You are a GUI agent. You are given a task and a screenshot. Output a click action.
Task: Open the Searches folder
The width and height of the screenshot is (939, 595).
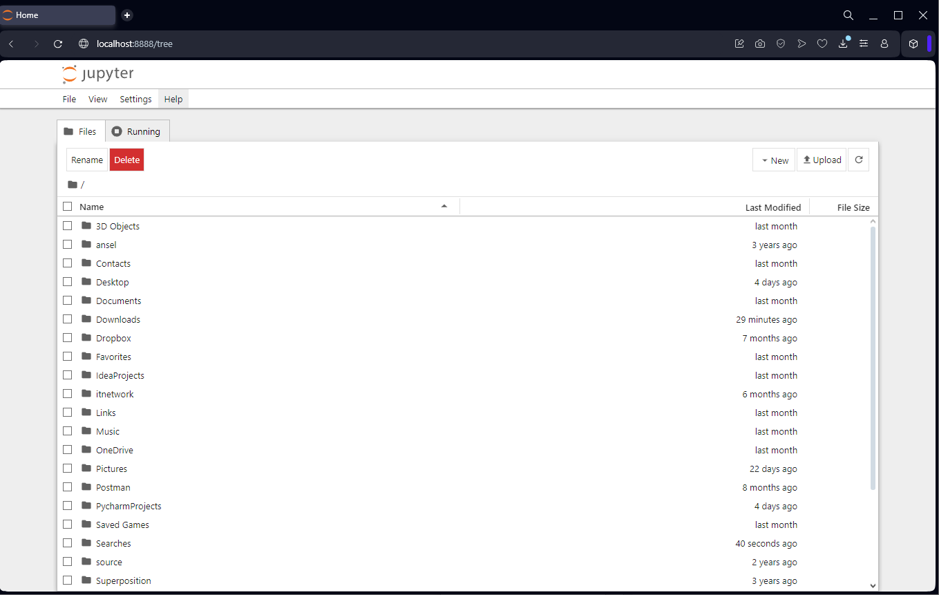point(113,543)
